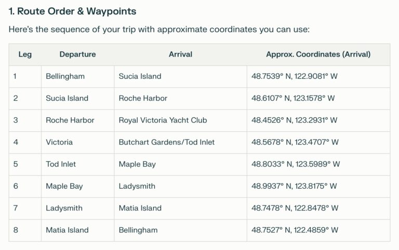Image resolution: width=399 pixels, height=250 pixels.
Task: Click coordinates 48.8033° N, 123.5989° W
Action: point(296,164)
